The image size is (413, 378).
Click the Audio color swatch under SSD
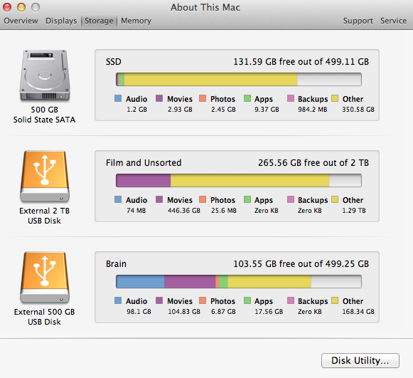[x=118, y=98]
